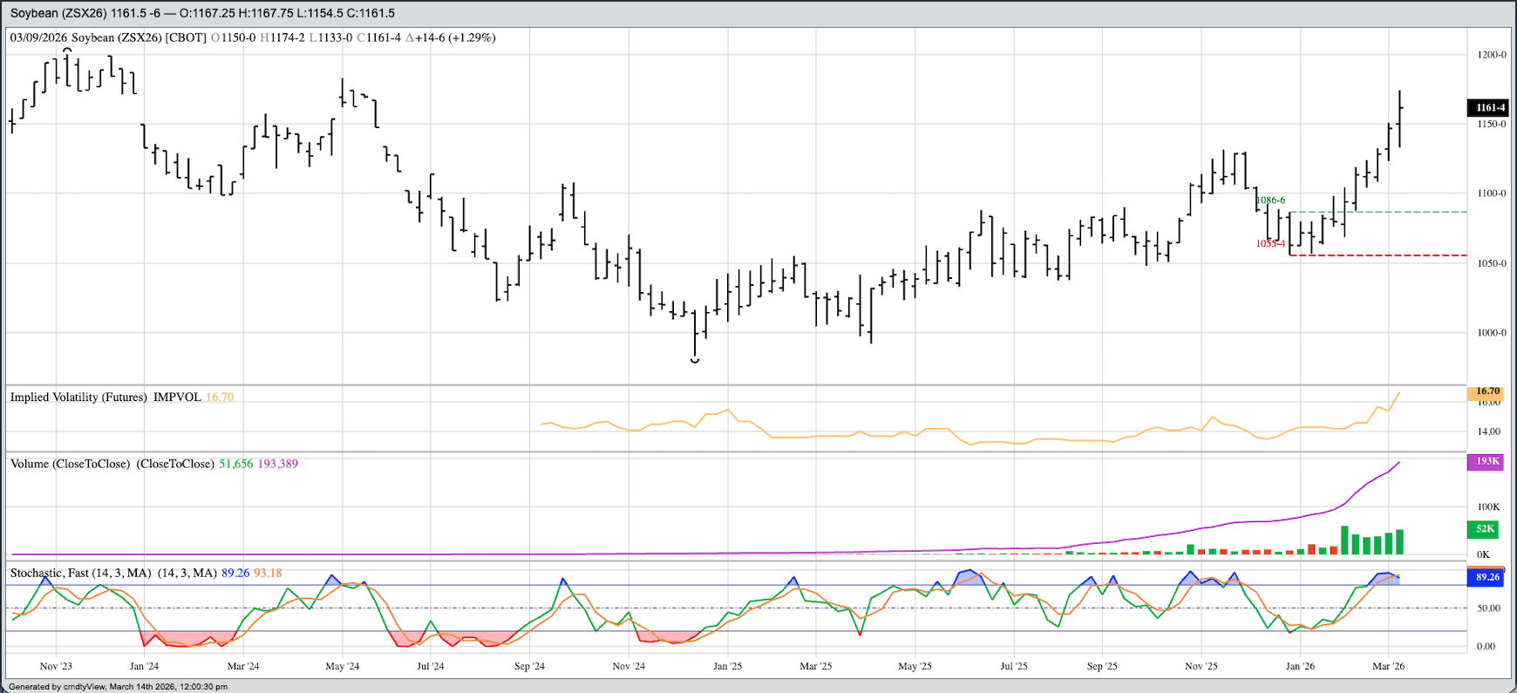This screenshot has height=693, width=1517.
Task: Select the blue 89.26 stochastic badge
Action: click(x=1486, y=577)
